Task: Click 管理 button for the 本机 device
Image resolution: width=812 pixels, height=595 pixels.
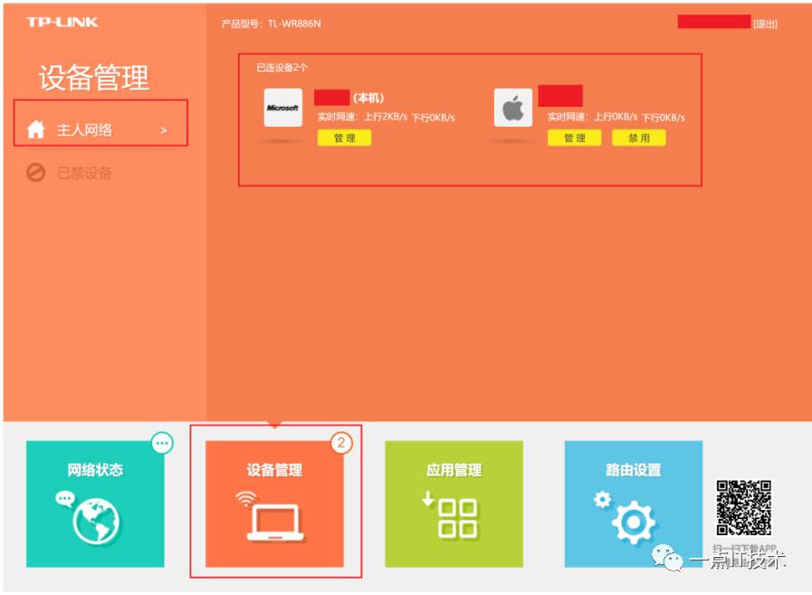Action: 344,138
